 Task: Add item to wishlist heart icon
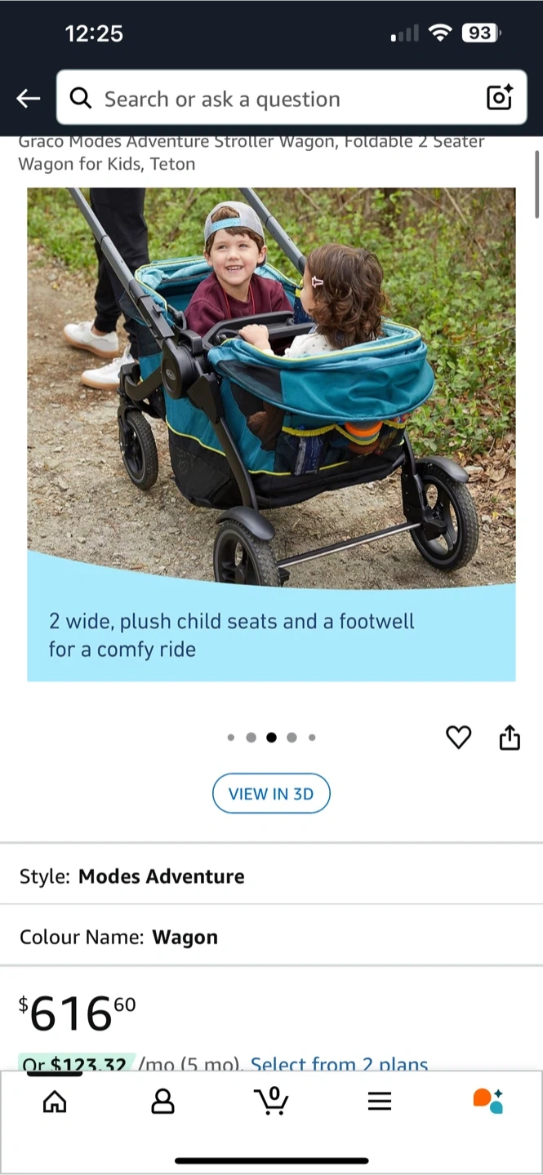459,738
